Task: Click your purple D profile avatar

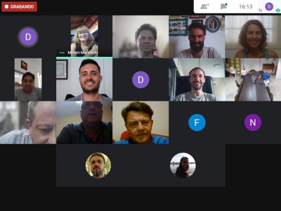Action: click(269, 7)
